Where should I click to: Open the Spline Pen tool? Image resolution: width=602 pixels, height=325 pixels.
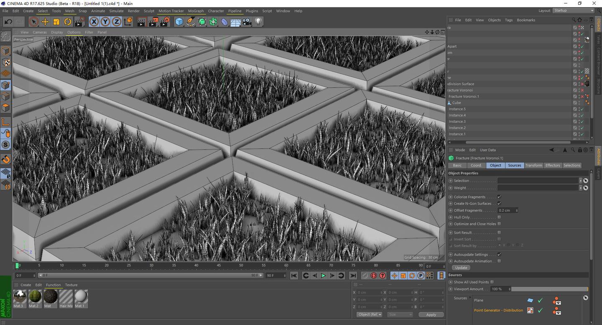[x=191, y=22]
